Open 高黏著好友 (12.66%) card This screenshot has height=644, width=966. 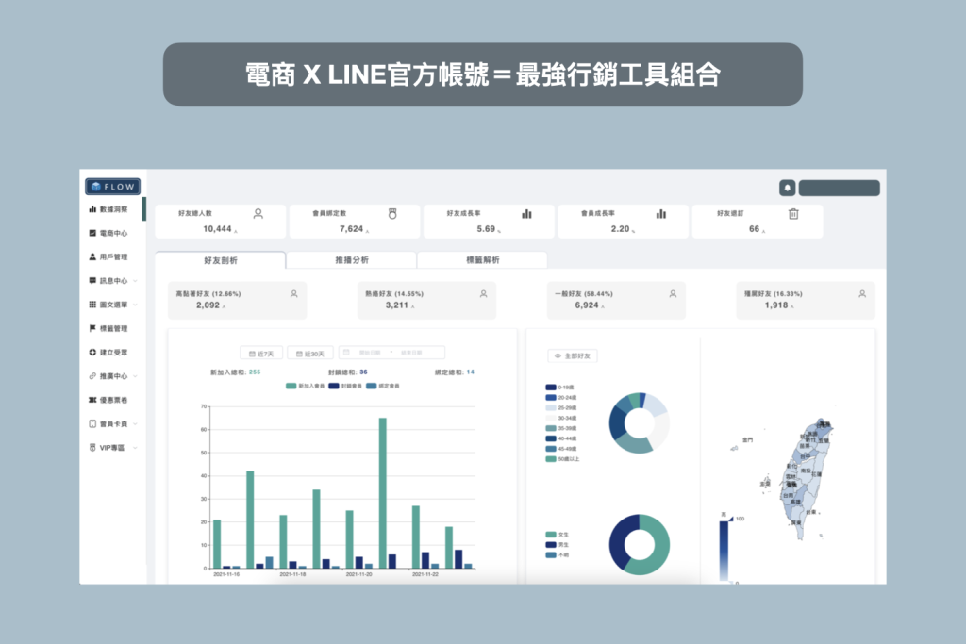click(x=237, y=300)
